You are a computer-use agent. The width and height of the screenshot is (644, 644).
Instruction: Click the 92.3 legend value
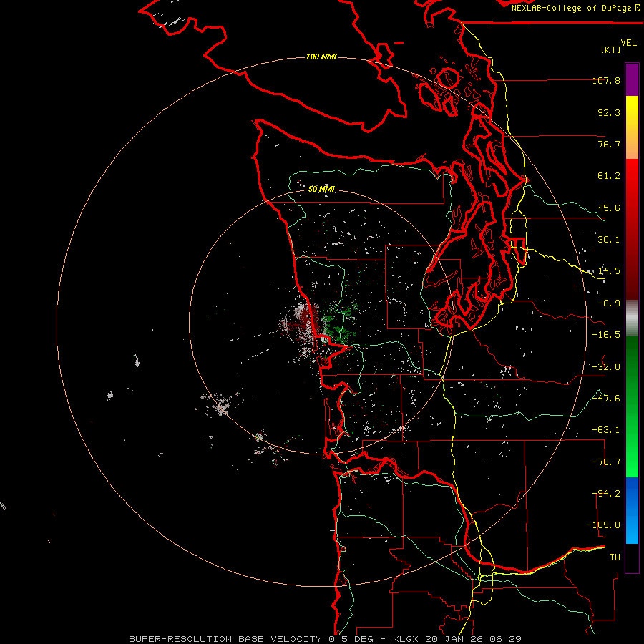(x=609, y=112)
